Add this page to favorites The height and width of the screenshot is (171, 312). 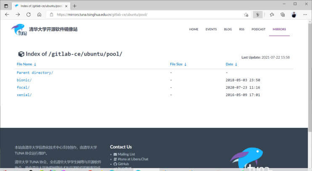coord(246,15)
